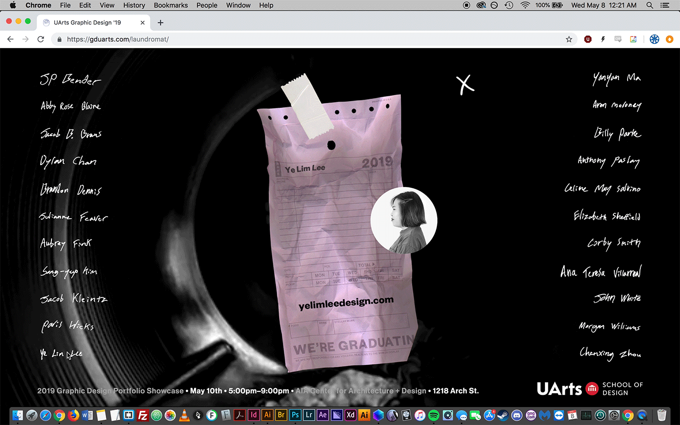Go back using the browser back arrow
Viewport: 680px width, 425px height.
point(10,39)
